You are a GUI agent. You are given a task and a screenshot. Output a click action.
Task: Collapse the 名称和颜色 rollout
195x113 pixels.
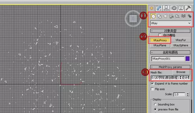click(170, 52)
